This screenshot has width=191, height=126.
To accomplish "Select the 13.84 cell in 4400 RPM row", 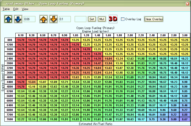I will tap(32, 82).
